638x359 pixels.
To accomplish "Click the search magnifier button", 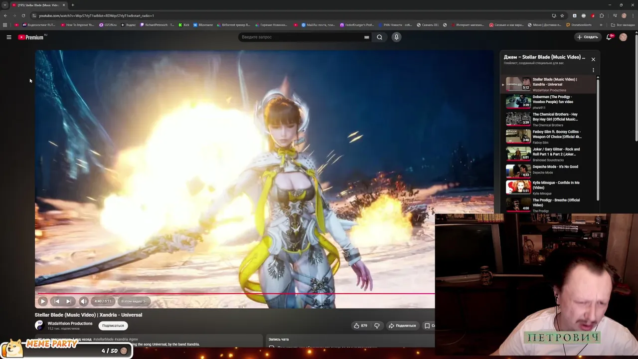I will click(x=379, y=37).
